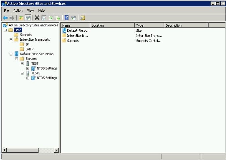Select the 'Site' type cell
This screenshot has height=160, width=226.
pos(139,31)
